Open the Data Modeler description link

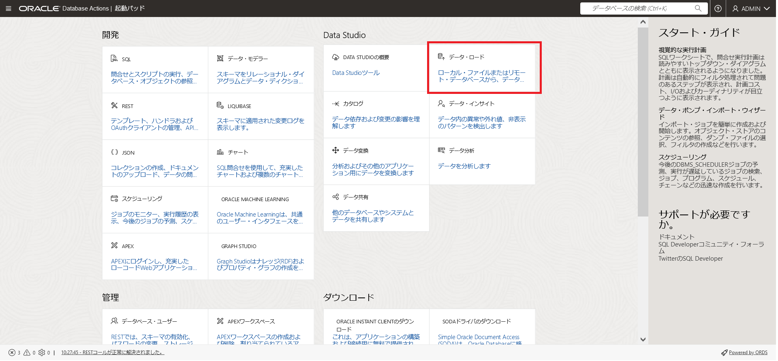pos(260,77)
